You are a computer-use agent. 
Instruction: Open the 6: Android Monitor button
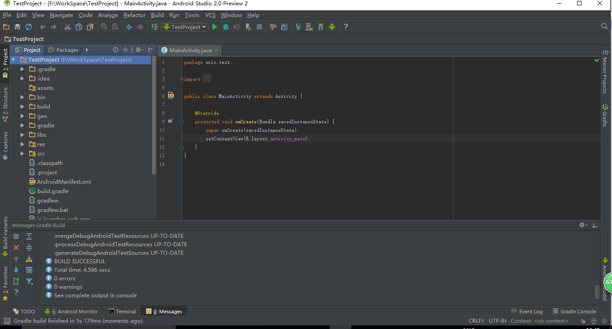(71, 311)
